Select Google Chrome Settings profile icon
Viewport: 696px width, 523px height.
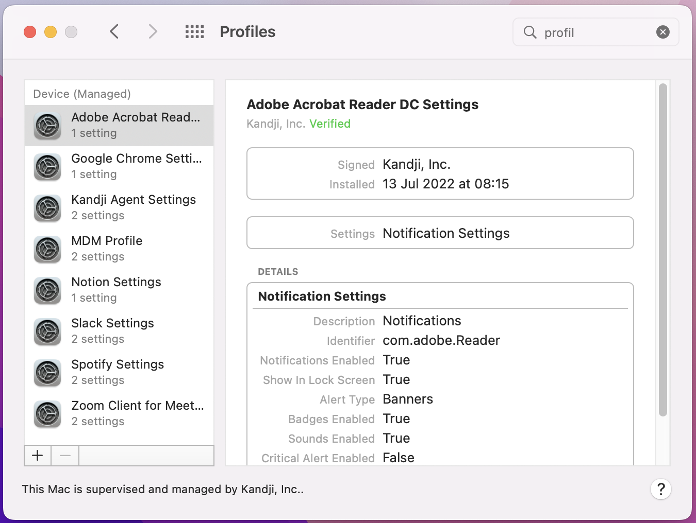(x=47, y=167)
